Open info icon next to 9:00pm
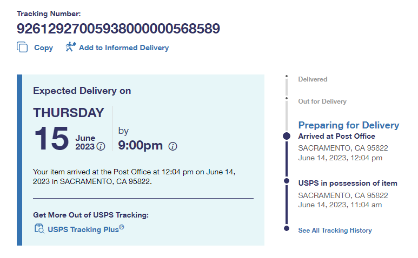 tap(172, 146)
